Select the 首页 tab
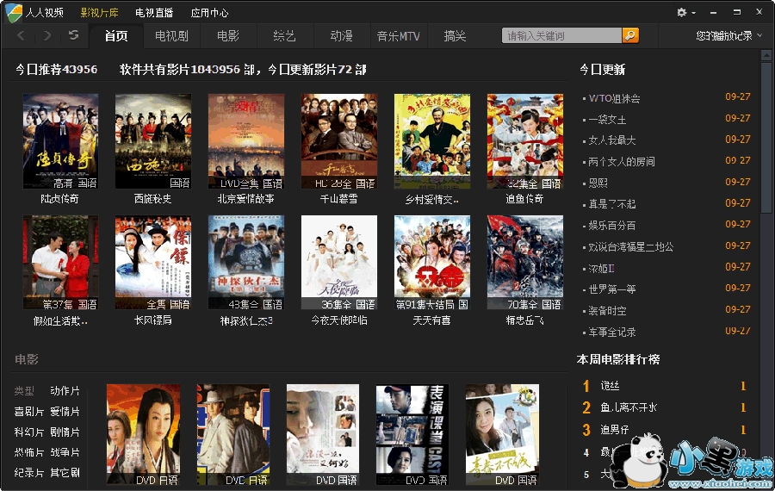 pyautogui.click(x=116, y=36)
